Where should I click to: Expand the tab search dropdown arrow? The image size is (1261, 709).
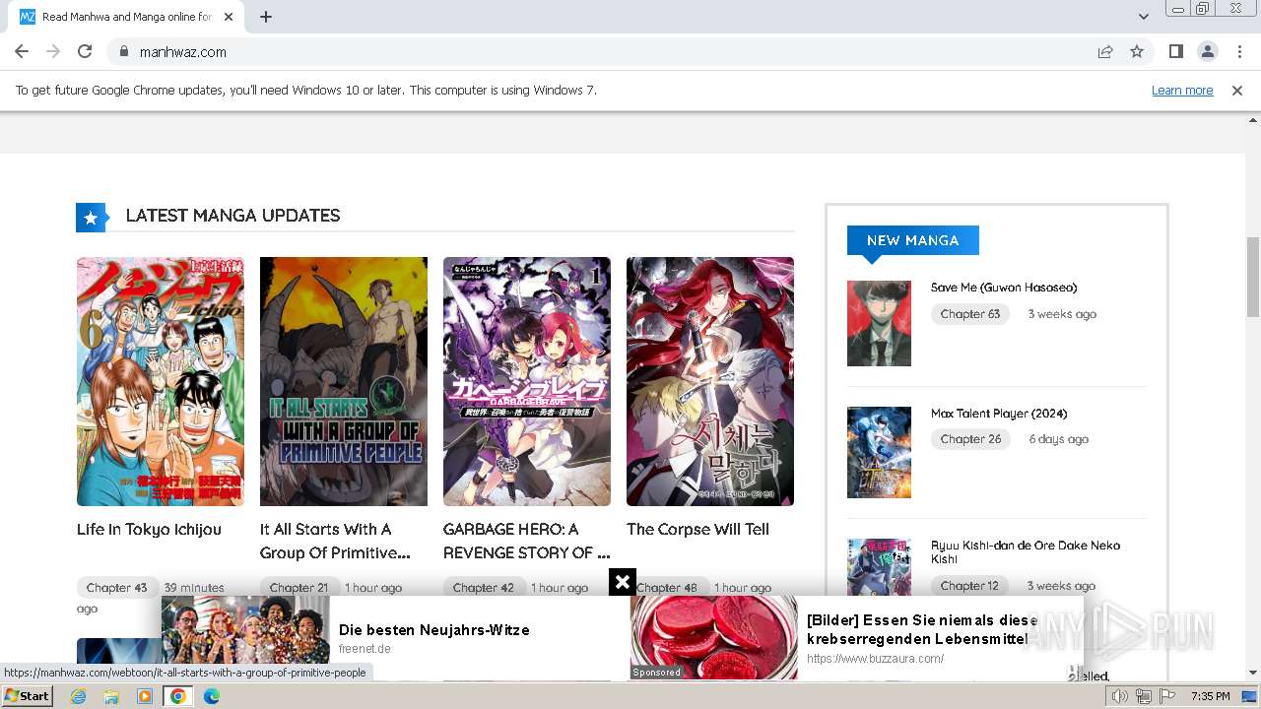click(1143, 17)
